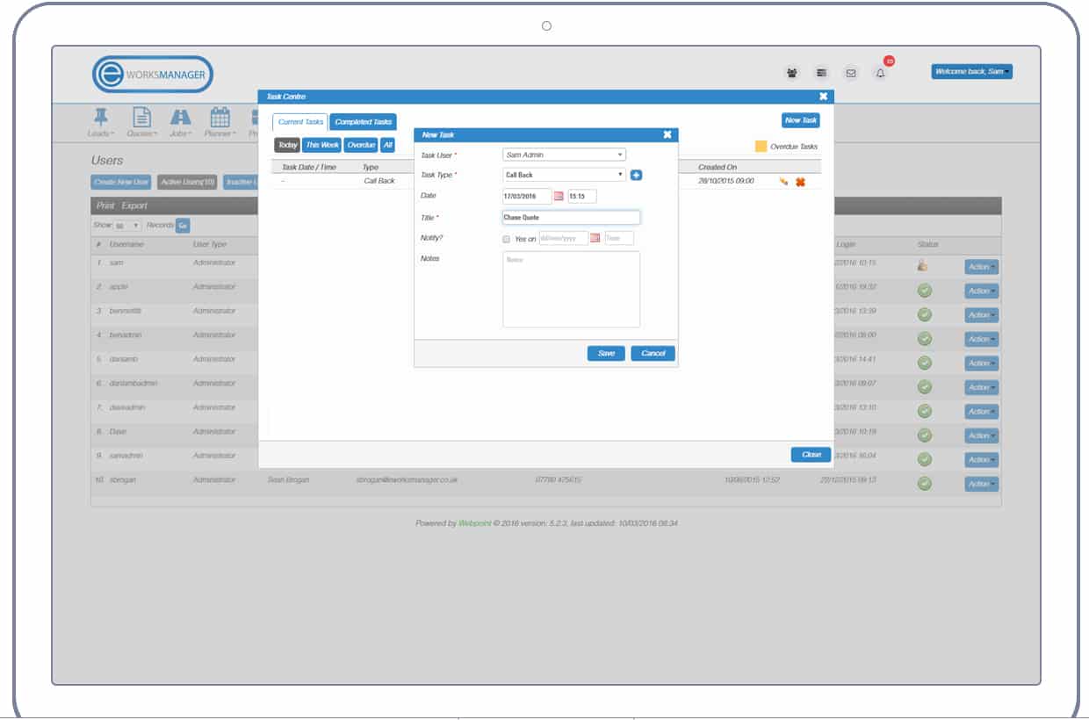This screenshot has height=720, width=1089.
Task: Click the Task Date / Time column header
Action: point(309,167)
